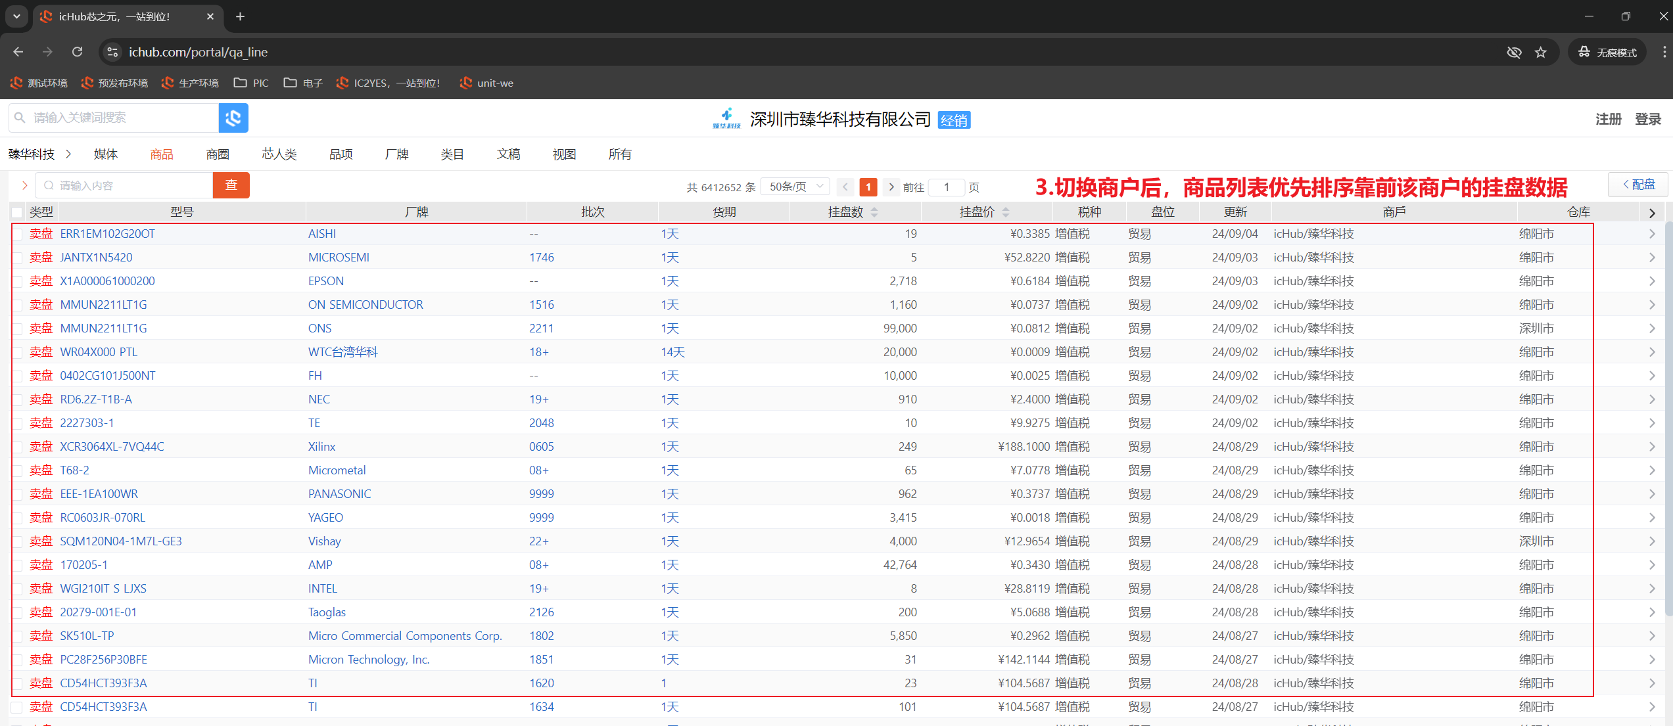1673x726 pixels.
Task: Click the 配盘 button
Action: click(1638, 185)
